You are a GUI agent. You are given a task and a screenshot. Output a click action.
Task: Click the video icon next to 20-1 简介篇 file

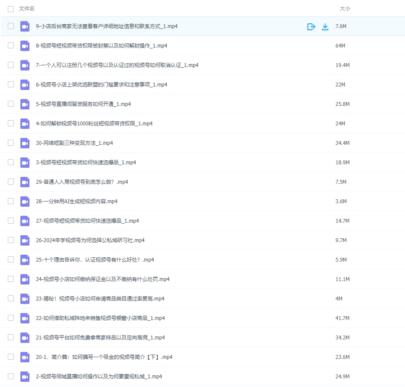[x=25, y=357]
